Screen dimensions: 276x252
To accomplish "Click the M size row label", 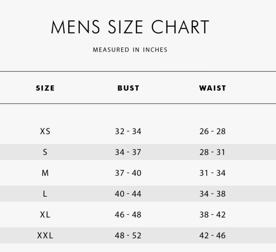I will tap(45, 173).
